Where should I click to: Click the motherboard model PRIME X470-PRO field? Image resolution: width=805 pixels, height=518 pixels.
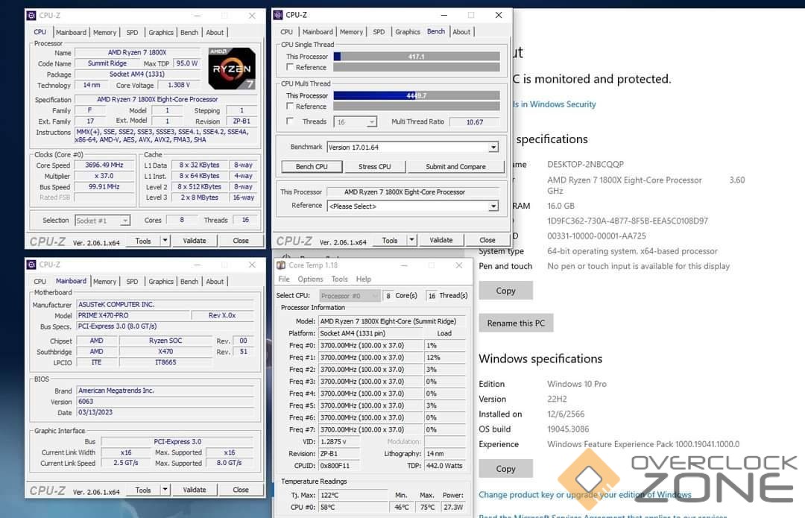tap(133, 315)
